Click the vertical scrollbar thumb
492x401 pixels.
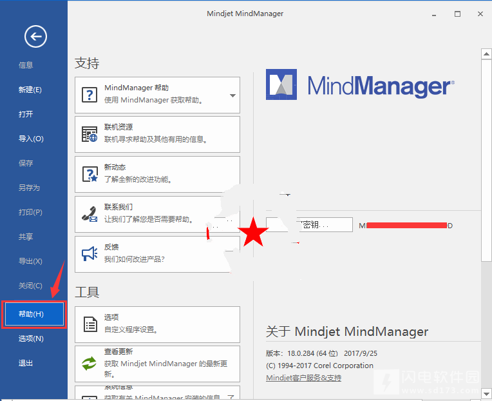[x=486, y=160]
